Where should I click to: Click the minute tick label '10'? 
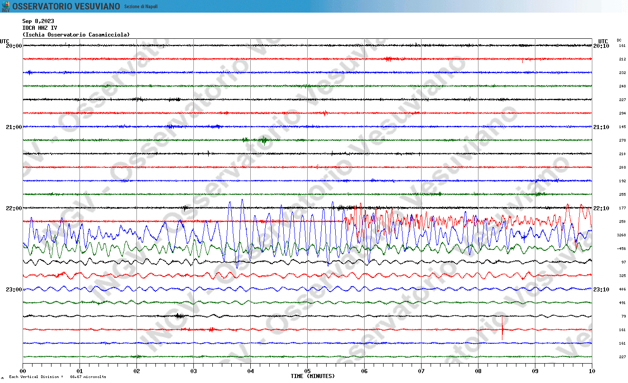click(x=592, y=371)
